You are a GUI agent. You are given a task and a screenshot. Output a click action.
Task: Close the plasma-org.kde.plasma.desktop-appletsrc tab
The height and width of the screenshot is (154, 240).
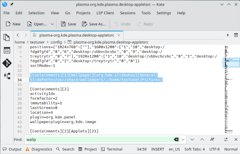(119, 35)
